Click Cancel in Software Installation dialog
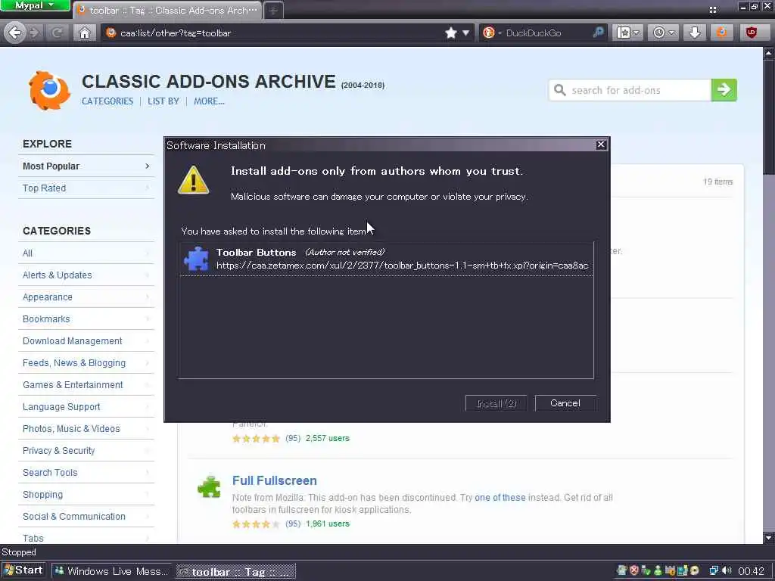Viewport: 775px width, 581px height. [565, 403]
